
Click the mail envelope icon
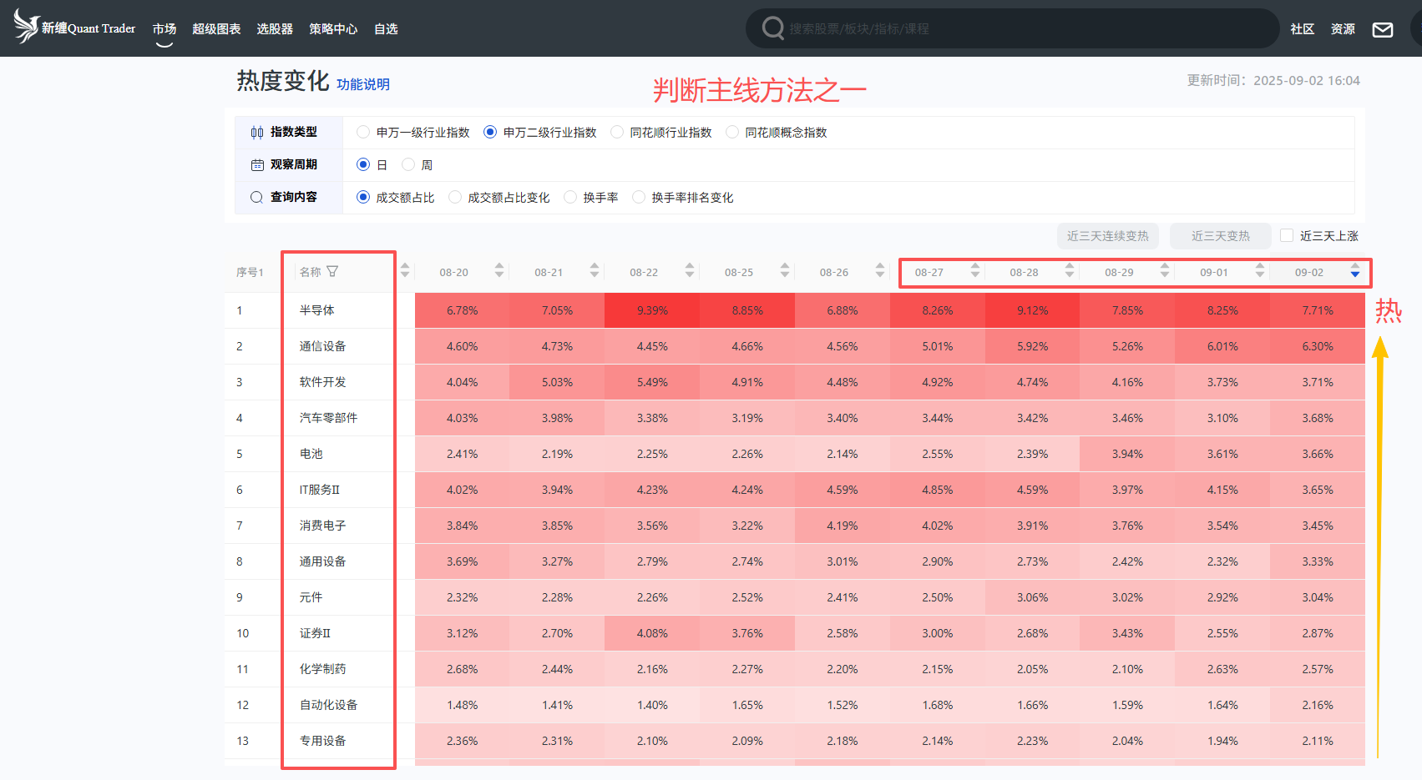tap(1383, 29)
